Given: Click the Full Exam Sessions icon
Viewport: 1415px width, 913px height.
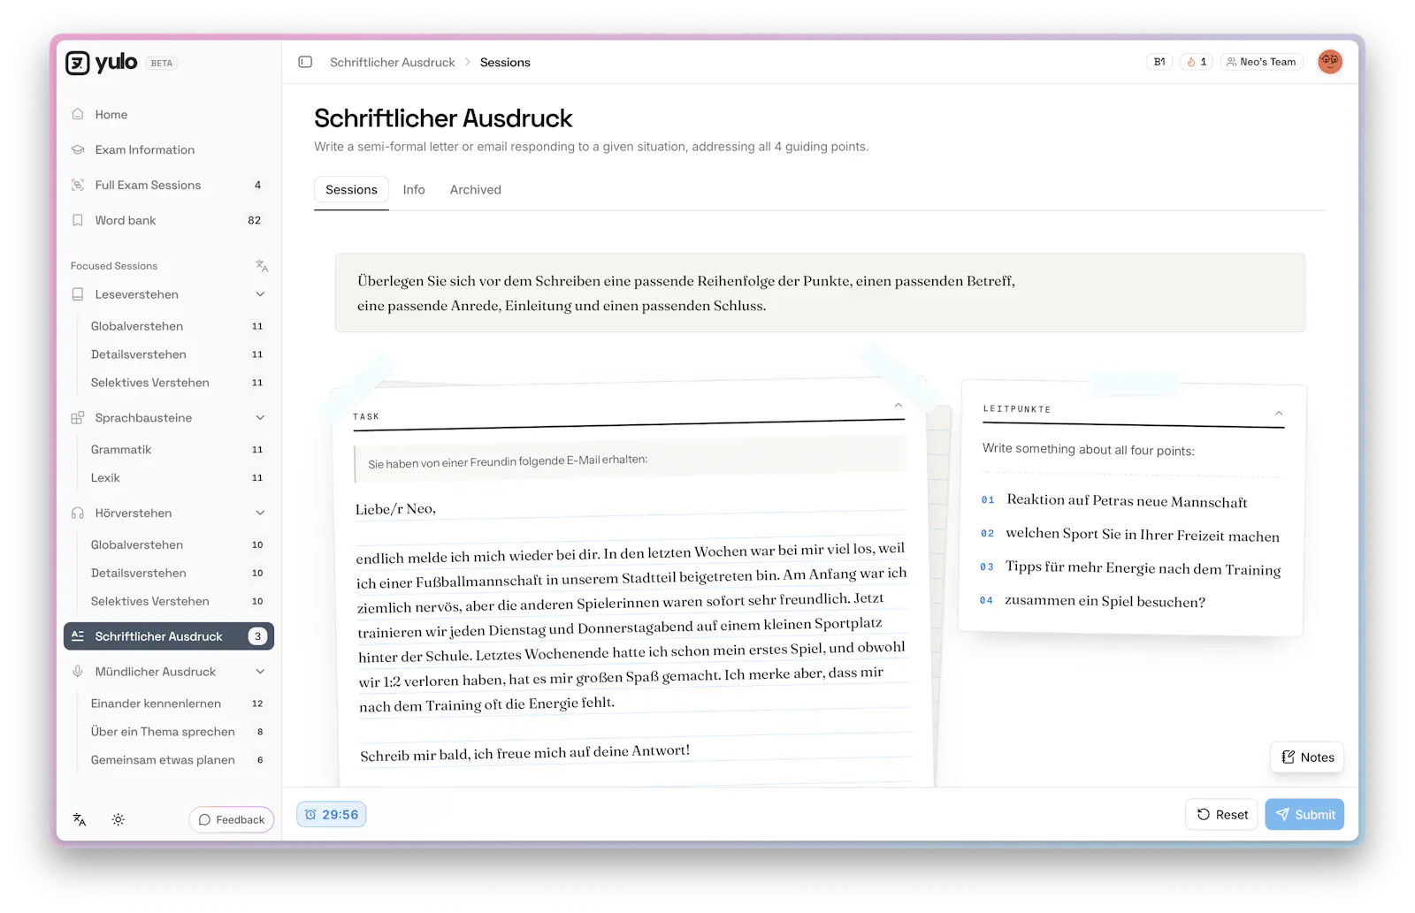Looking at the screenshot, I should 78,185.
